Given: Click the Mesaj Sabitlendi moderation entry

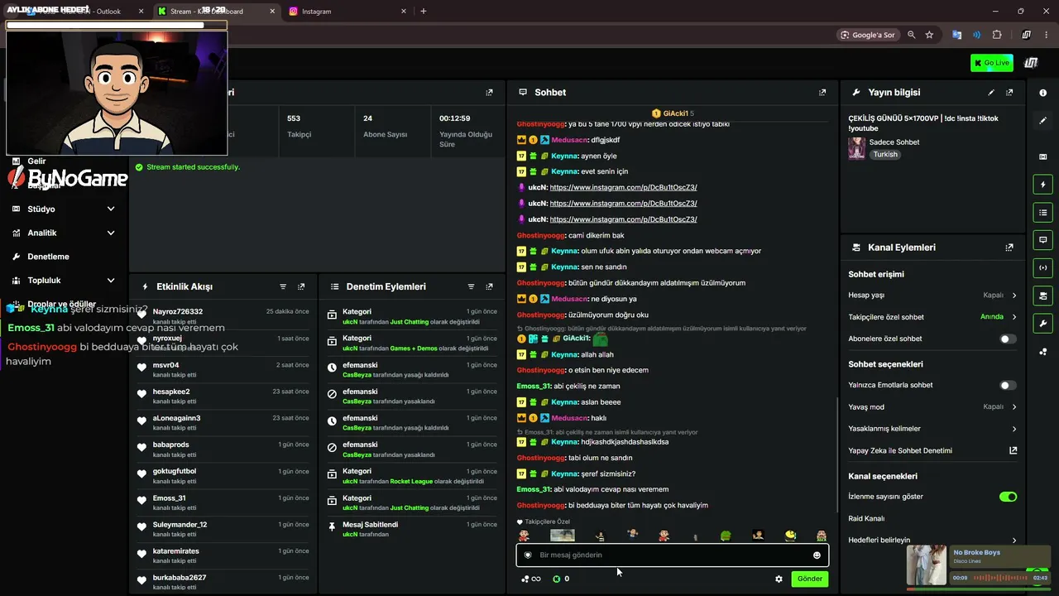Looking at the screenshot, I should 412,529.
